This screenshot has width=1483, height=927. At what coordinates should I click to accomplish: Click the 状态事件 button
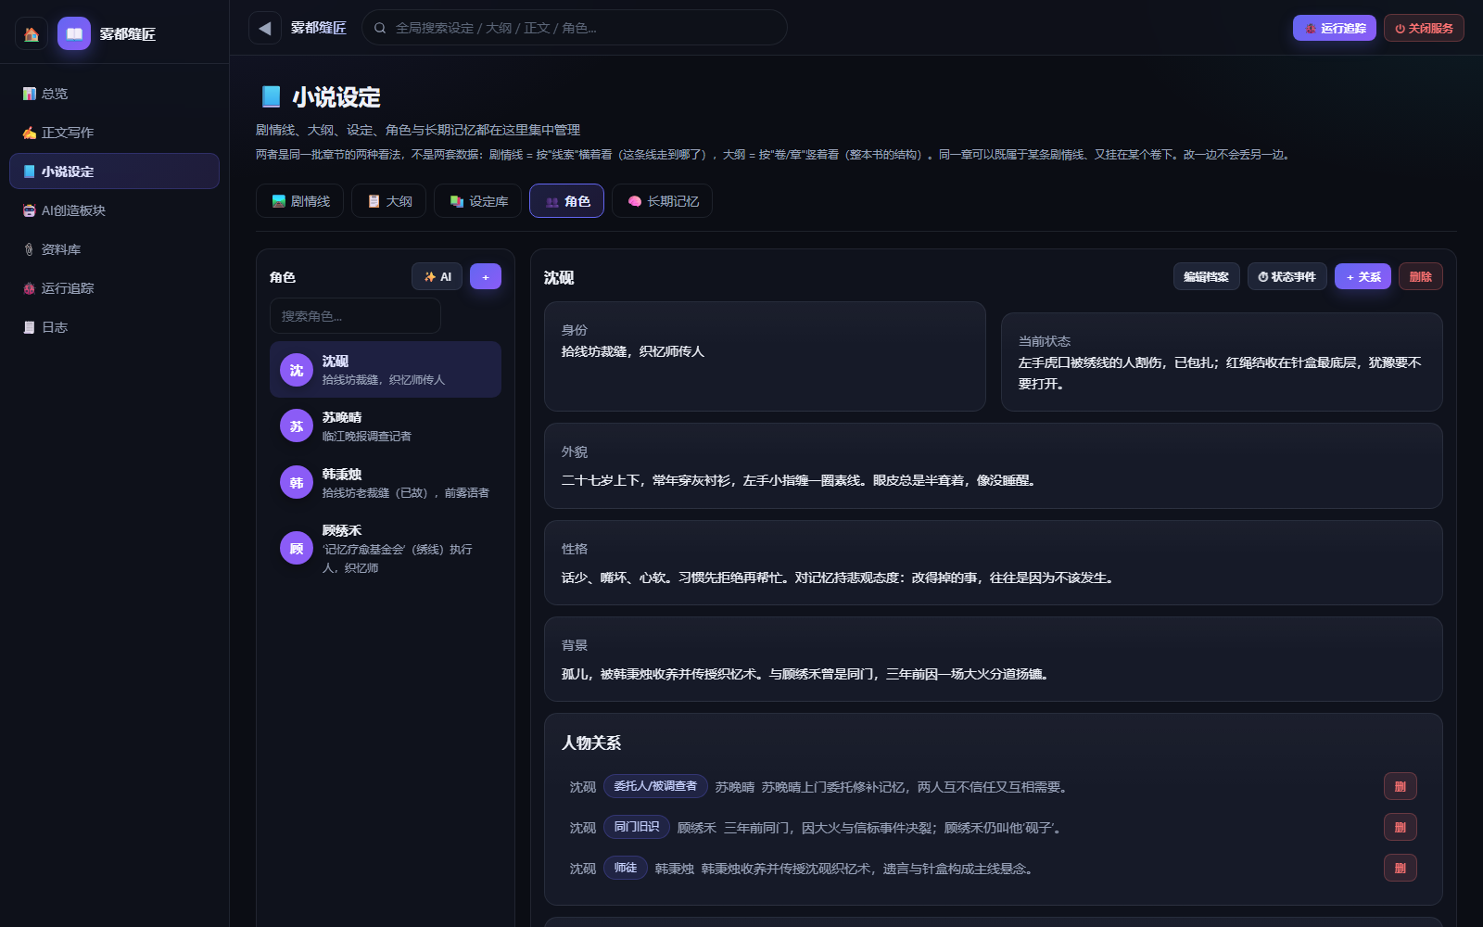1287,276
